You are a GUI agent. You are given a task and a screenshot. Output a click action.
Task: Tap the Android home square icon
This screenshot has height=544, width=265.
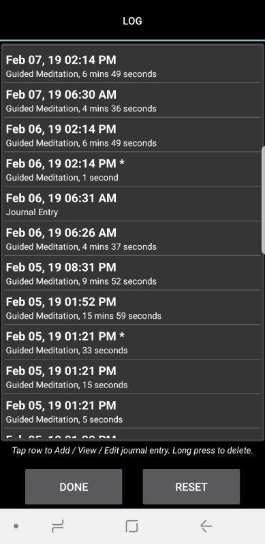[x=131, y=526]
